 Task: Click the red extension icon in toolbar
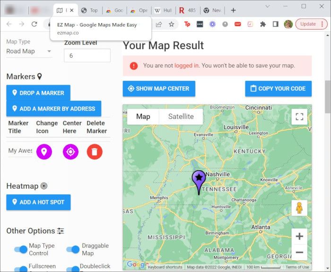click(x=238, y=24)
